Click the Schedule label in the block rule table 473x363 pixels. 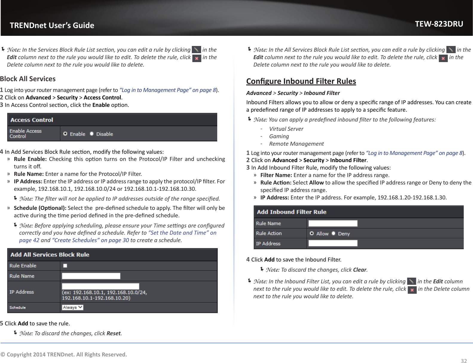tap(18, 307)
